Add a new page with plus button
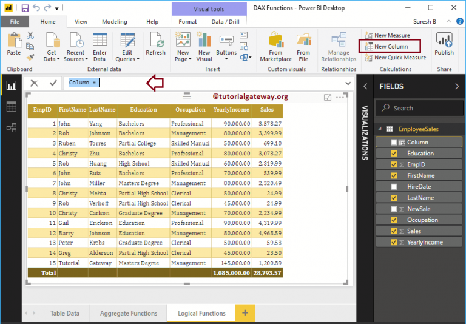Image resolution: width=466 pixels, height=324 pixels. 245,312
